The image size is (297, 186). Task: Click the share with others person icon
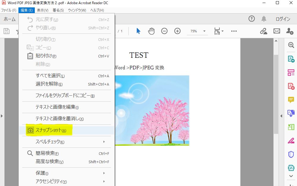pos(290,31)
